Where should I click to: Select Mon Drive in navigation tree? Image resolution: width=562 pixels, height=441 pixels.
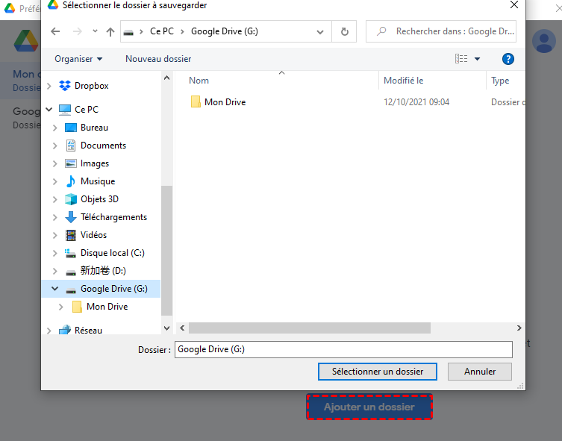click(107, 307)
